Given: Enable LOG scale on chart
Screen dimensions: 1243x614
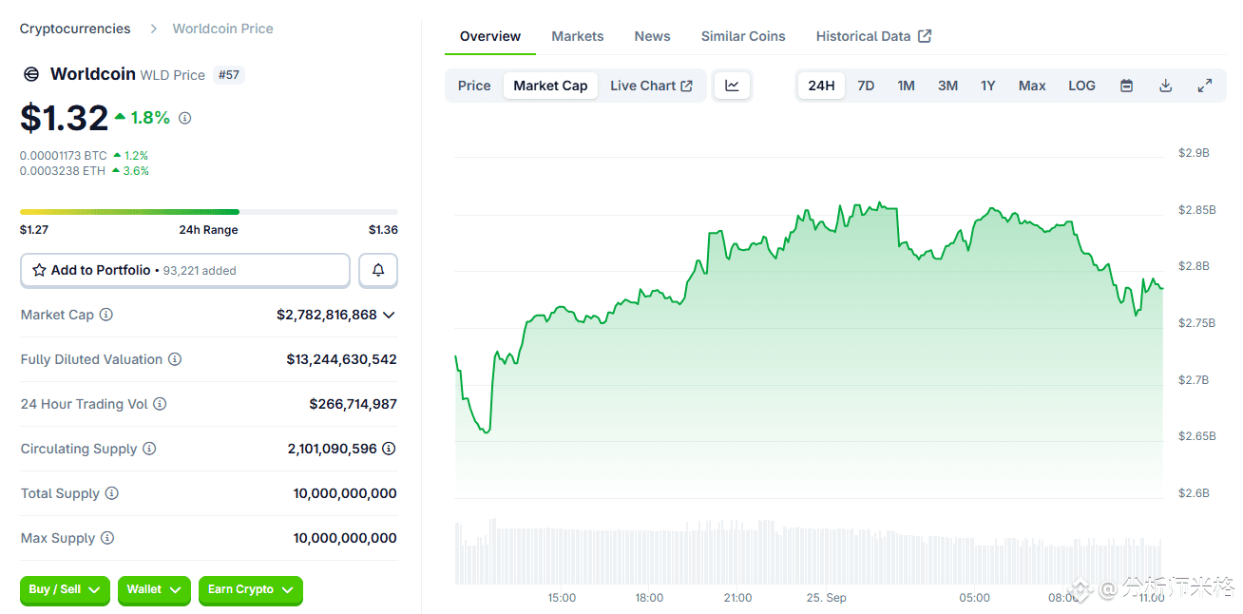Looking at the screenshot, I should (x=1081, y=86).
